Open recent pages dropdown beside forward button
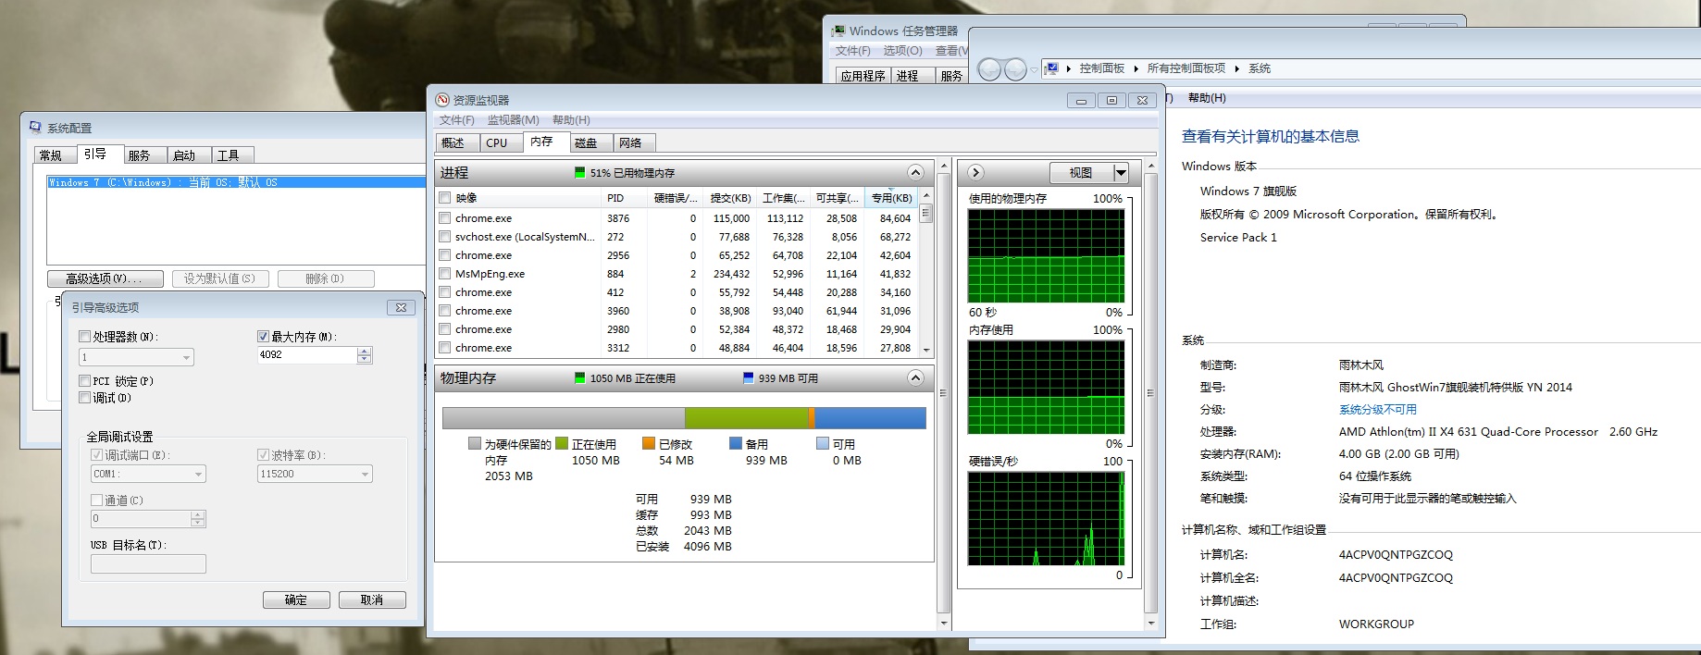The width and height of the screenshot is (1701, 655). [x=1034, y=70]
